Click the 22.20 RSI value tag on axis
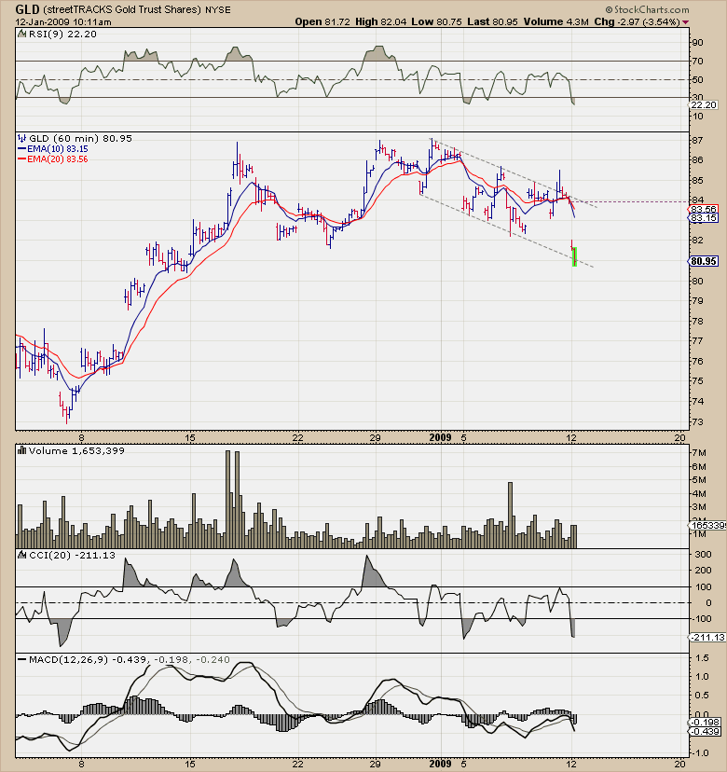Screen dimensions: 727x772 click(704, 104)
